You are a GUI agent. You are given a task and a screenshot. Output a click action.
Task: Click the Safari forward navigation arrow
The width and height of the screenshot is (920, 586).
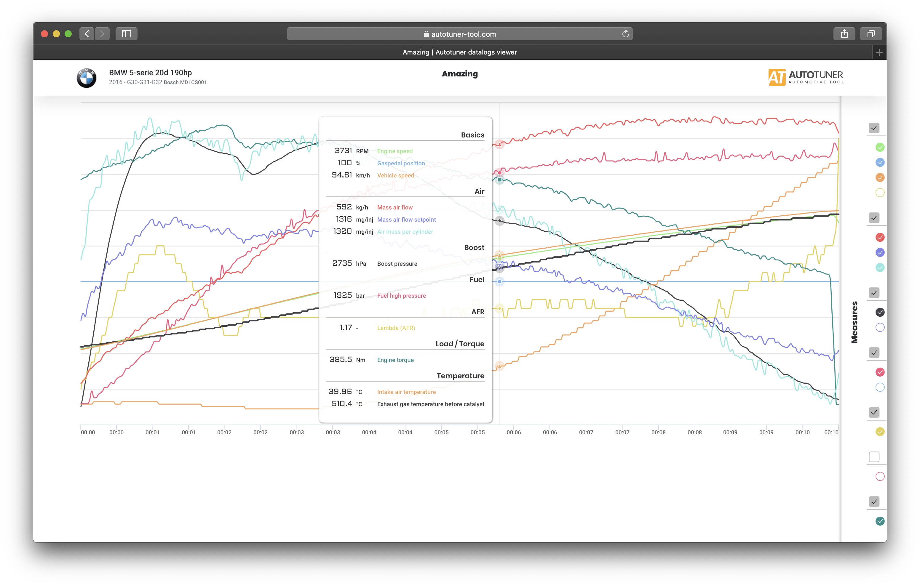point(102,33)
